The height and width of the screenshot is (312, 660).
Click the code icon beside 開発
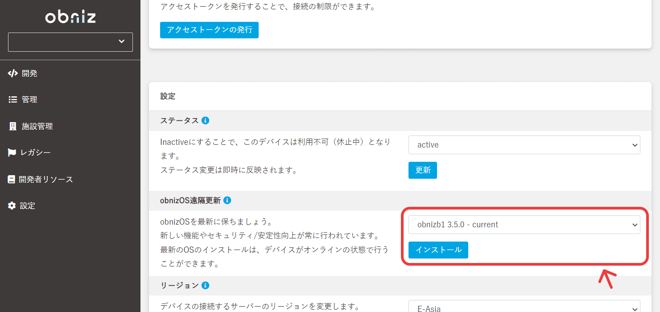[13, 74]
